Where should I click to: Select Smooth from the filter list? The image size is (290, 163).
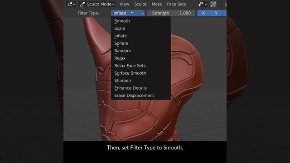click(x=140, y=21)
